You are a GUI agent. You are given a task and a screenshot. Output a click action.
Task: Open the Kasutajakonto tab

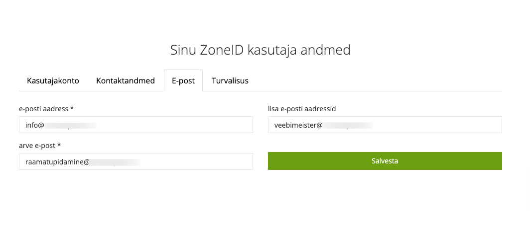pos(53,81)
